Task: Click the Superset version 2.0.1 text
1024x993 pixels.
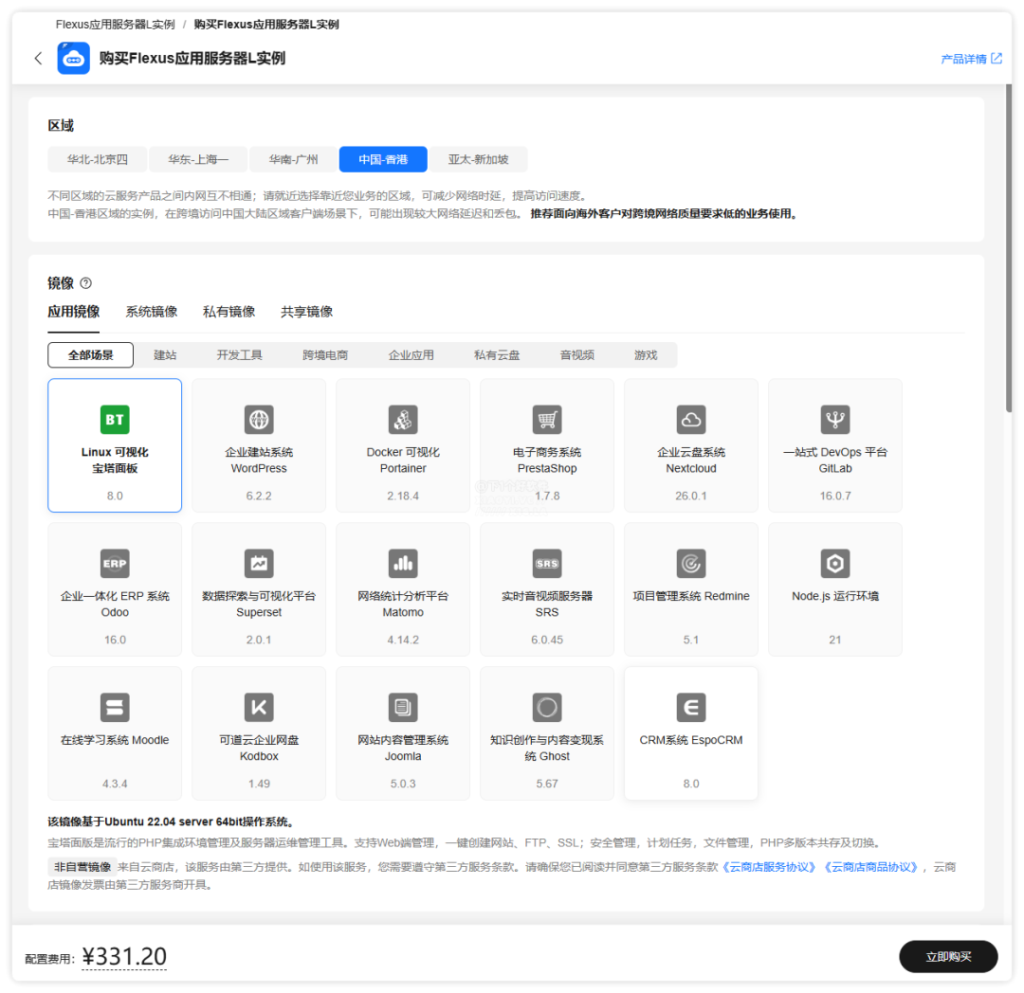Action: 259,640
